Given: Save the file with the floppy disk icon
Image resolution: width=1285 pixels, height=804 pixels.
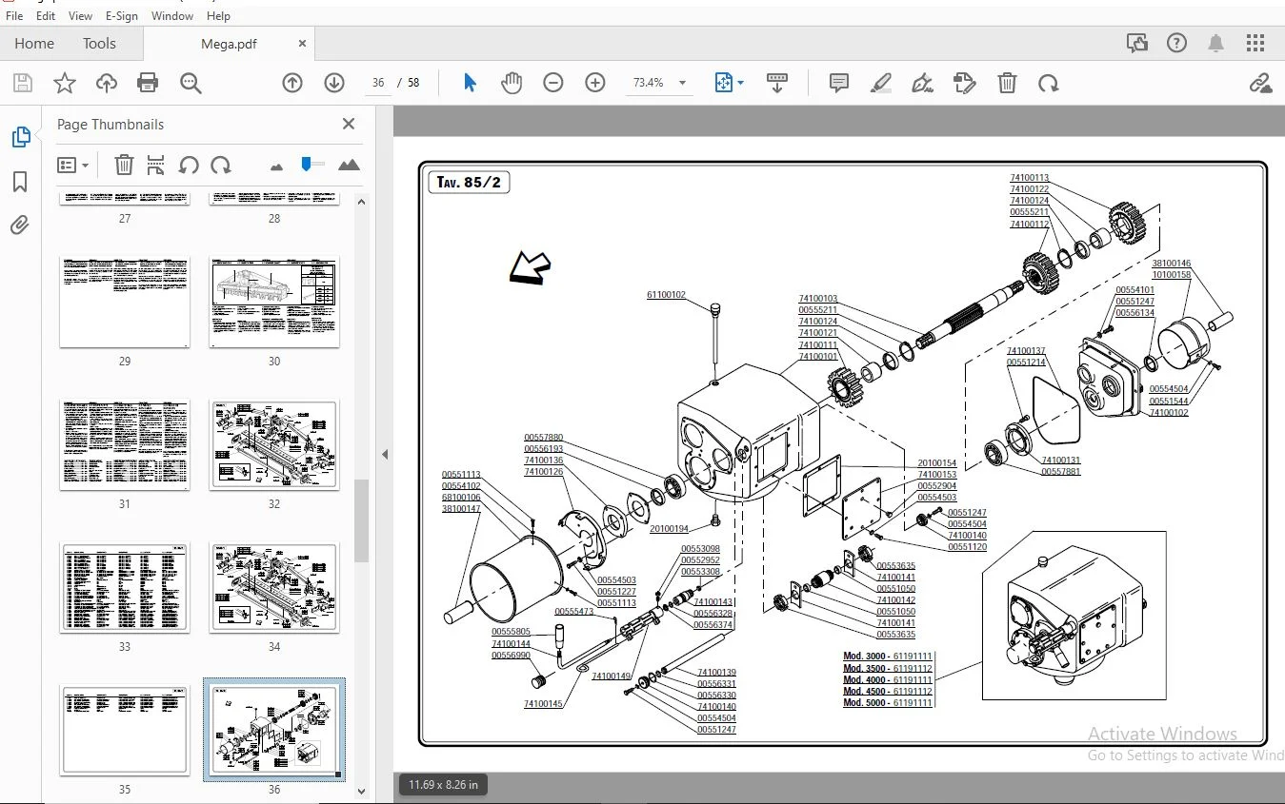Looking at the screenshot, I should point(22,83).
